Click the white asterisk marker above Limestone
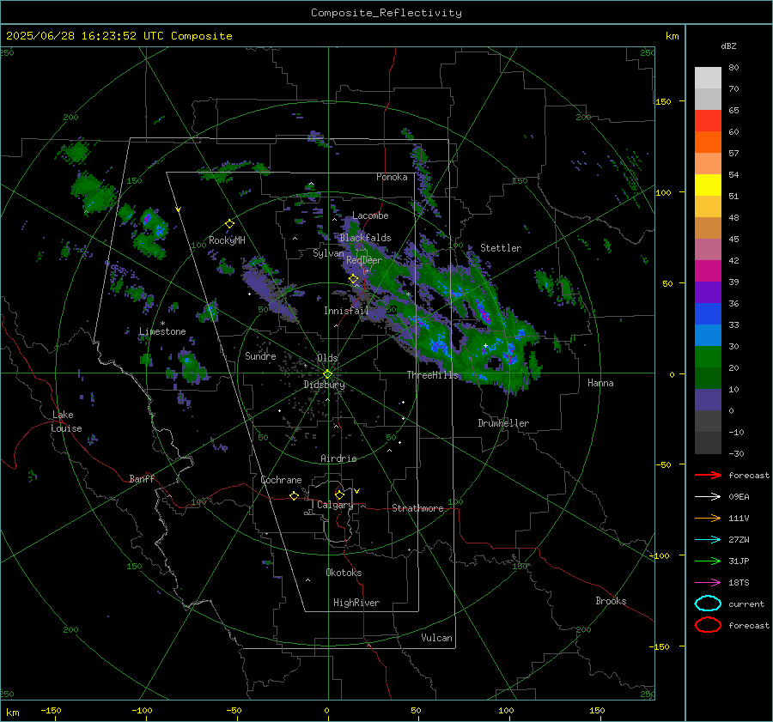Viewport: 773px width, 722px height. point(162,324)
